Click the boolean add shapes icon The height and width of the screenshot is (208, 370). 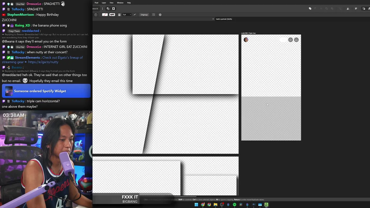(x=310, y=8)
